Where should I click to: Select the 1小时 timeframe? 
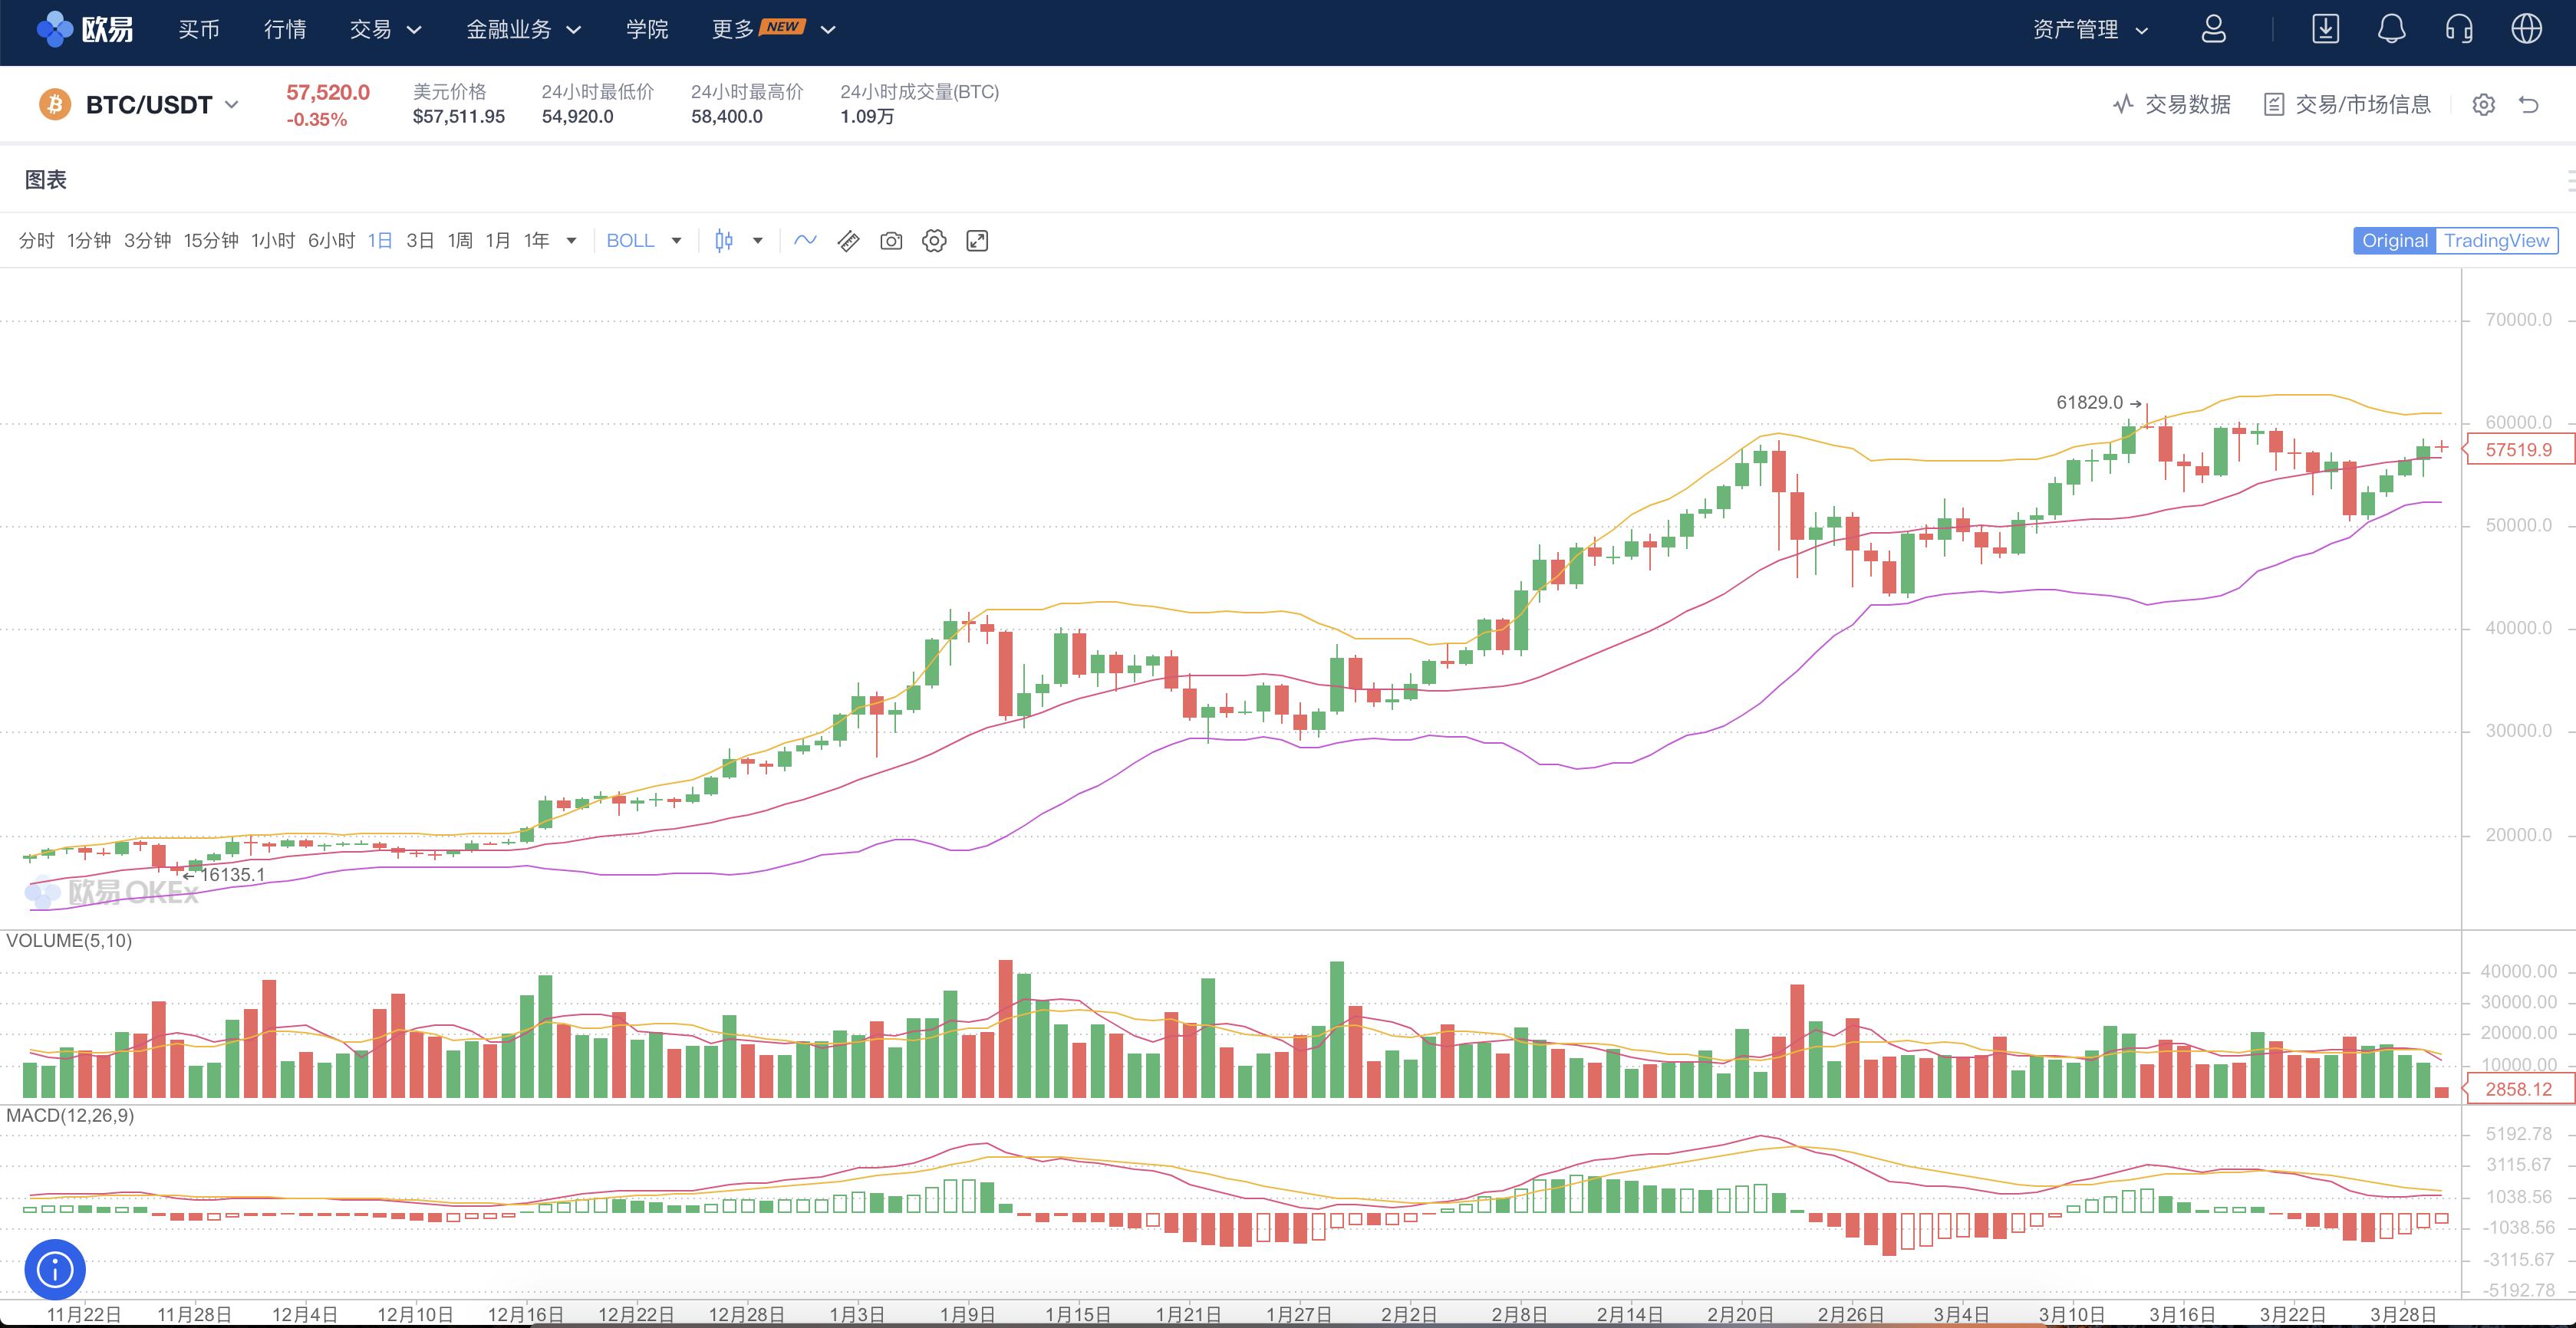point(272,241)
